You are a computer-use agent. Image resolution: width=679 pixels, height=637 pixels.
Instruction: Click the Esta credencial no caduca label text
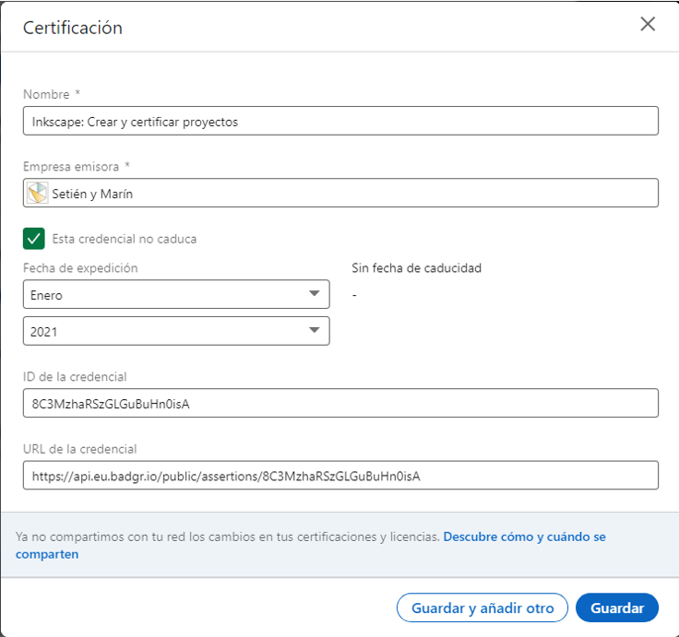(125, 239)
